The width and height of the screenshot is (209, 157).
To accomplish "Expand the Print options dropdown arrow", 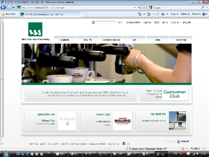I will (x=167, y=14).
